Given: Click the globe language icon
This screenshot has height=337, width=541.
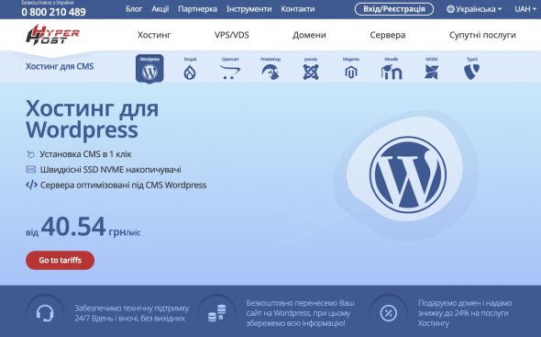Looking at the screenshot, I should click(x=450, y=9).
